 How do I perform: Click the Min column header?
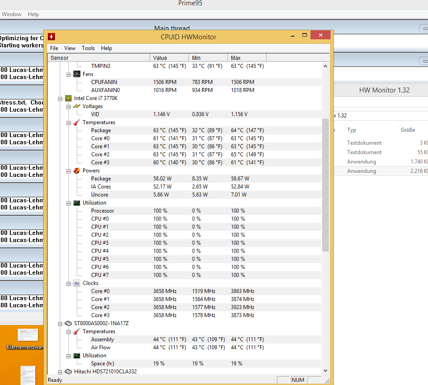pos(208,58)
